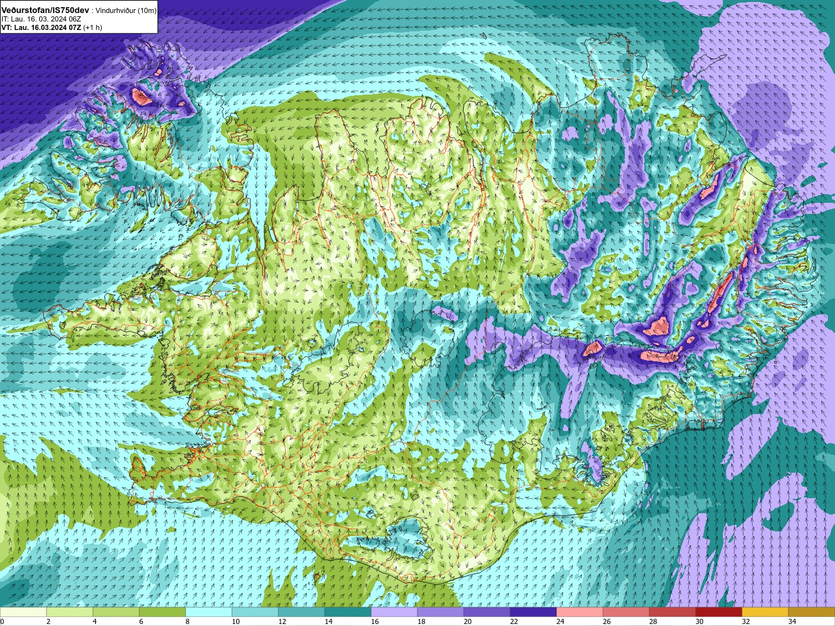835x626 pixels.
Task: Select the legend scale label "14"
Action: (328, 621)
